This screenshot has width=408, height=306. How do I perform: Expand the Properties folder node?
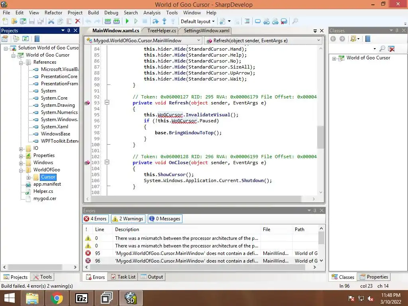point(21,156)
